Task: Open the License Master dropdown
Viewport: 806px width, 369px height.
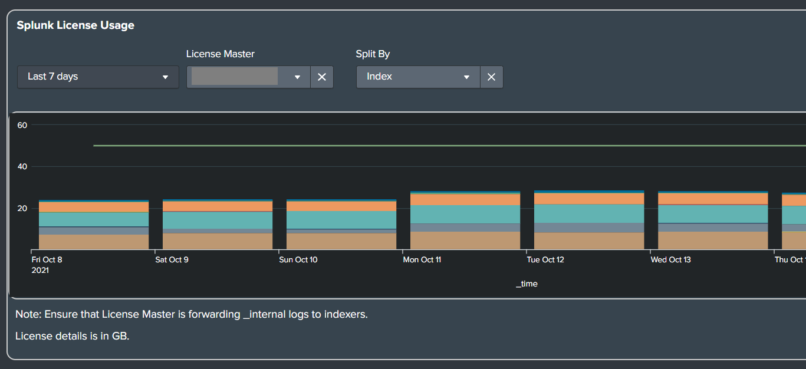Action: [248, 77]
